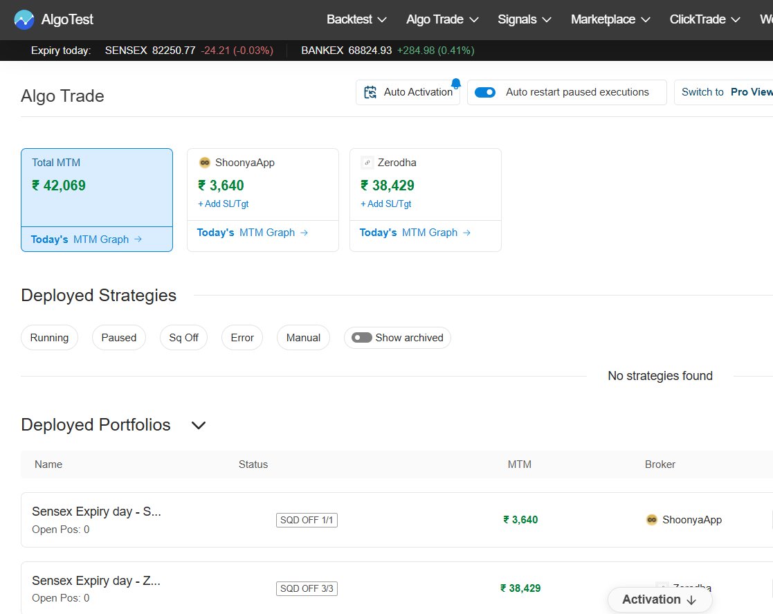Viewport: 773px width, 614px height.
Task: Click the SQD OFF 3/3 status badge
Action: click(307, 589)
